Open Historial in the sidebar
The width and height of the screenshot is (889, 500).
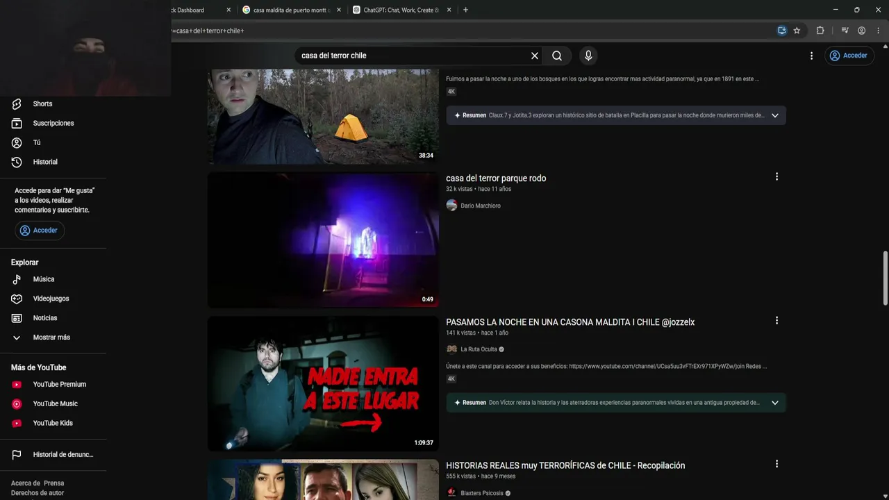tap(45, 162)
